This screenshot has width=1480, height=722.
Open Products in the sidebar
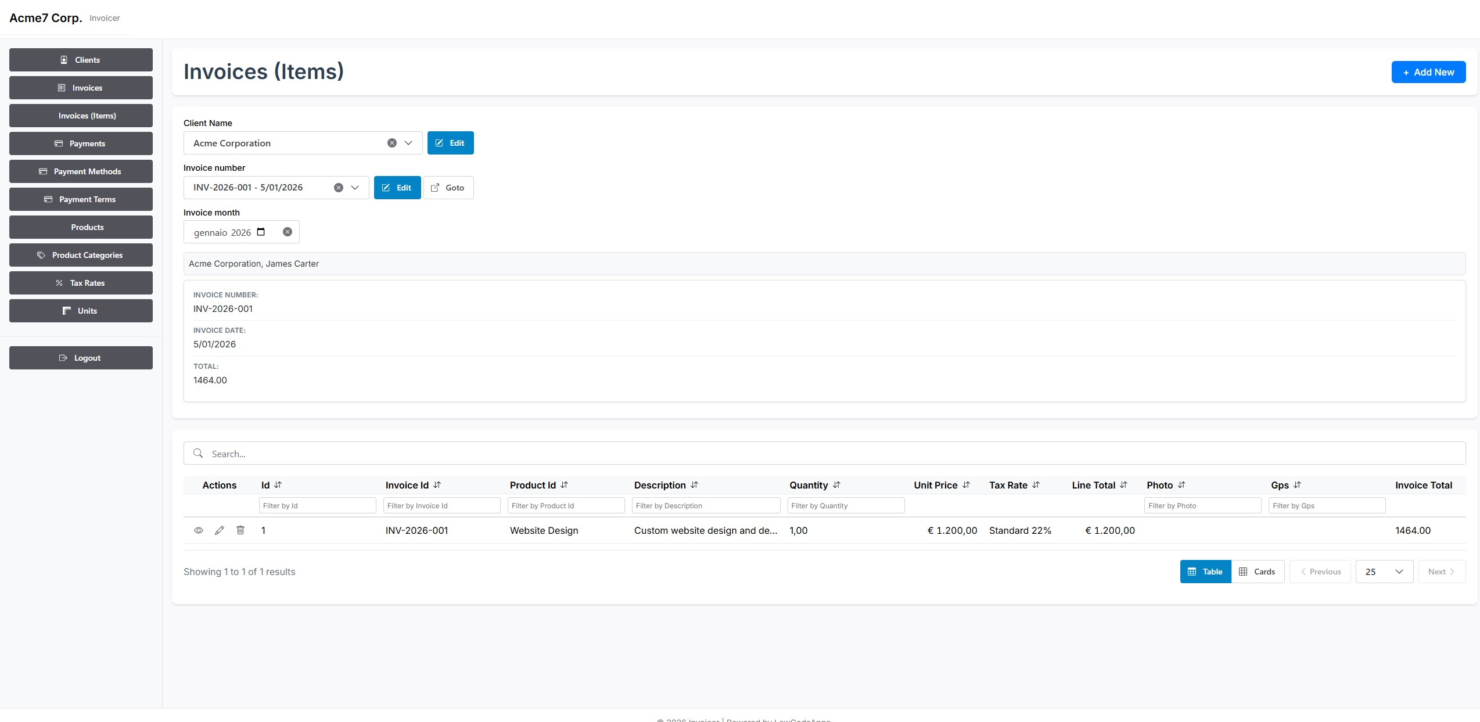[81, 227]
